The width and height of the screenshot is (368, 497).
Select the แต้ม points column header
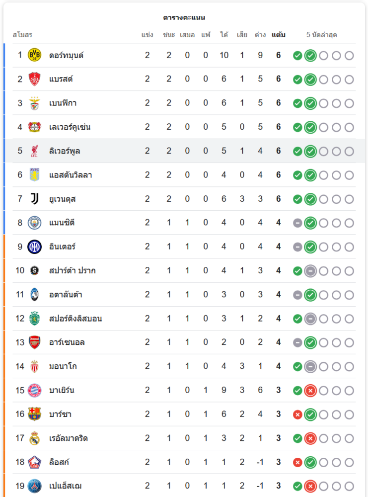(x=279, y=35)
